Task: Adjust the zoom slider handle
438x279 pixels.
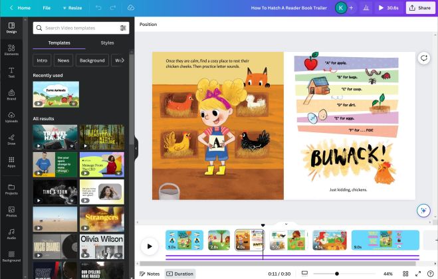Action: pos(337,274)
